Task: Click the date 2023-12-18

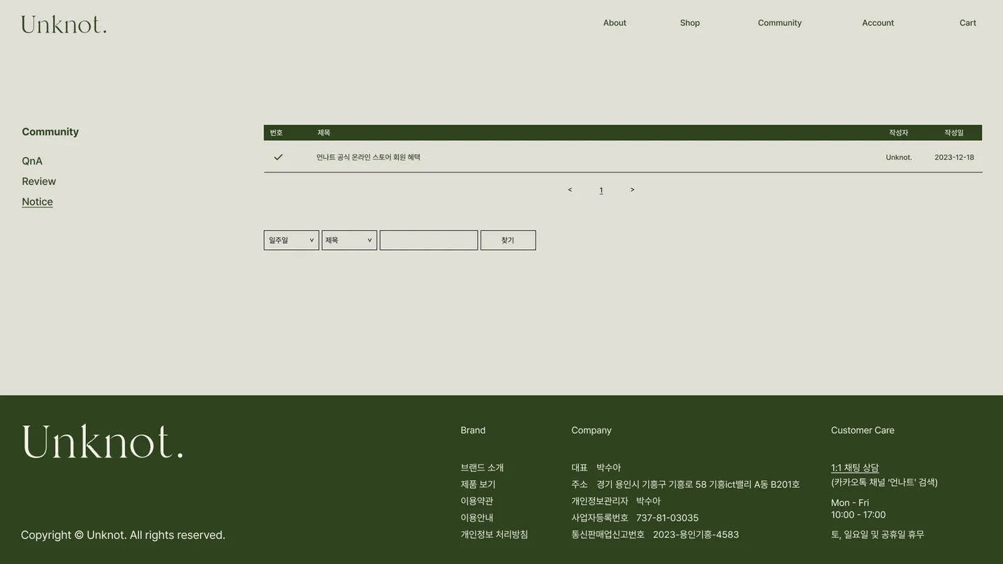Action: (954, 157)
